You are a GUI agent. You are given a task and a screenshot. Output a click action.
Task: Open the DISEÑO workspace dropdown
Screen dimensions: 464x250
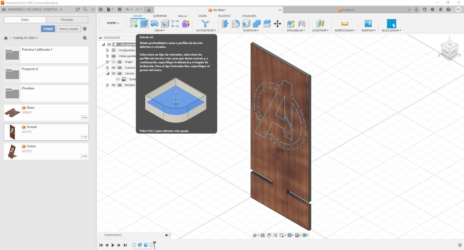pos(113,23)
